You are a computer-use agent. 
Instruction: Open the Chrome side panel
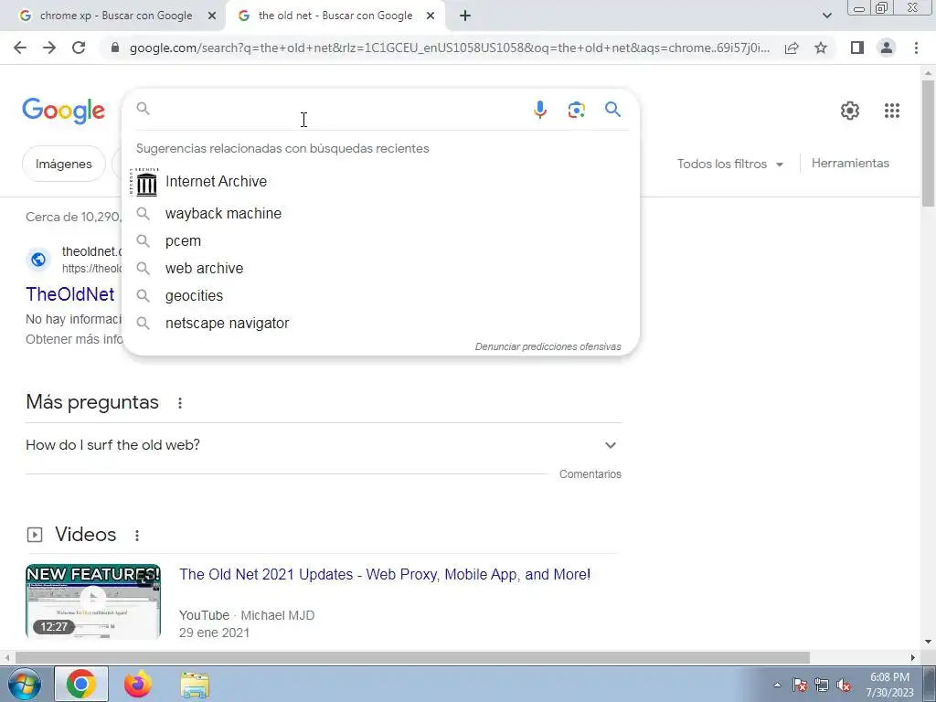(x=857, y=48)
